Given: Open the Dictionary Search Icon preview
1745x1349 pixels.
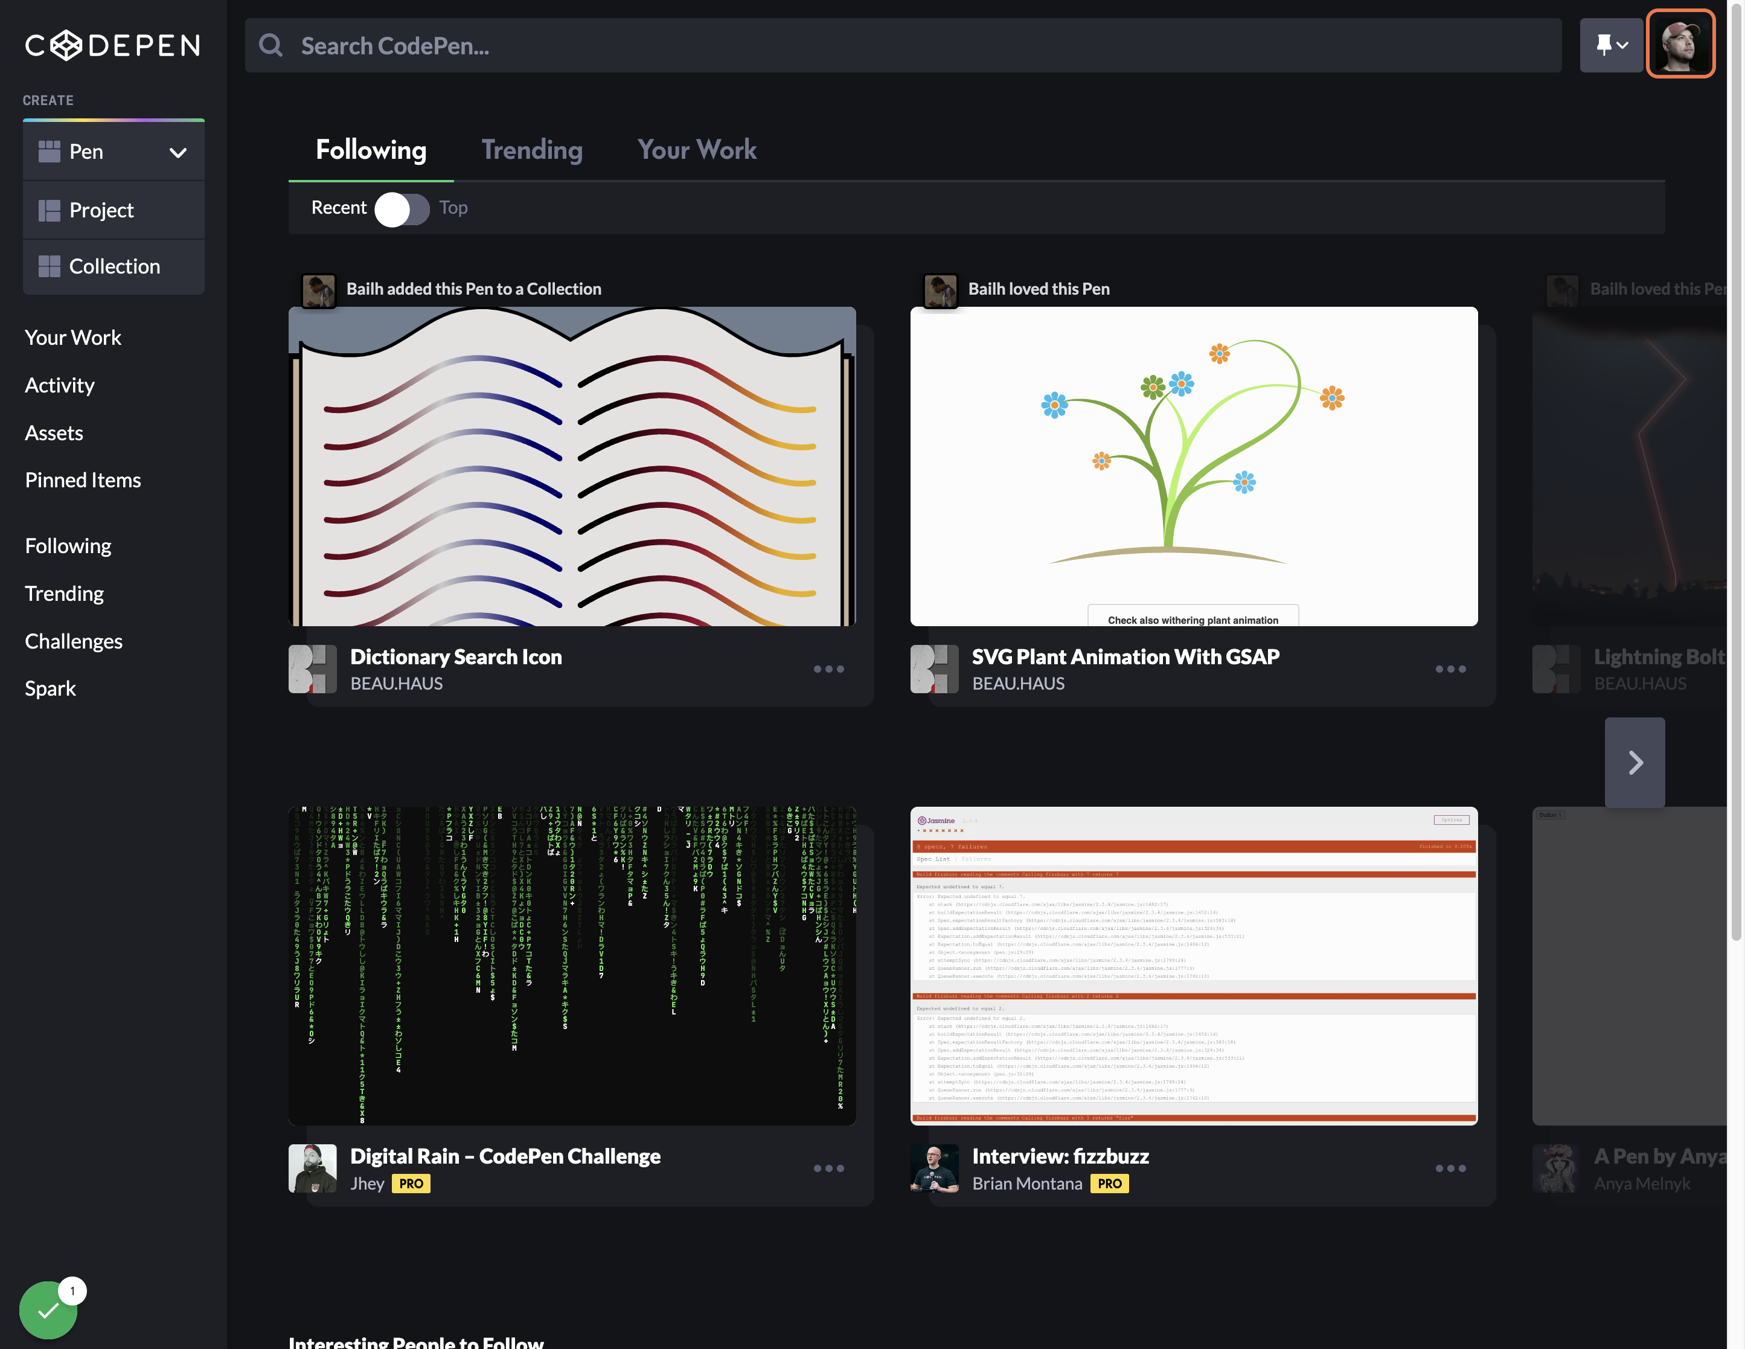Looking at the screenshot, I should pyautogui.click(x=572, y=466).
